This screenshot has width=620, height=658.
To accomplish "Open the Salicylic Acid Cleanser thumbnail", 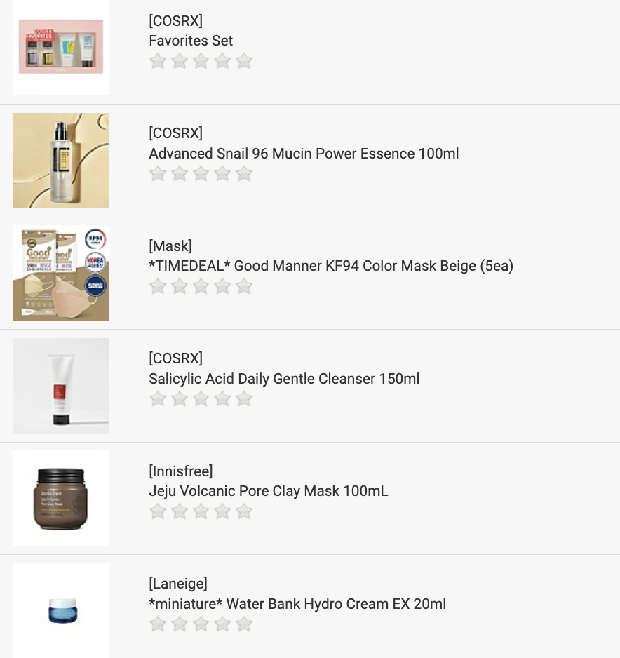I will tap(61, 386).
